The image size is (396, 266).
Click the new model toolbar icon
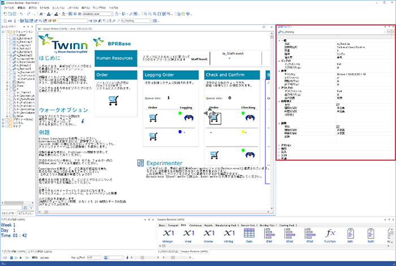(x=5, y=14)
